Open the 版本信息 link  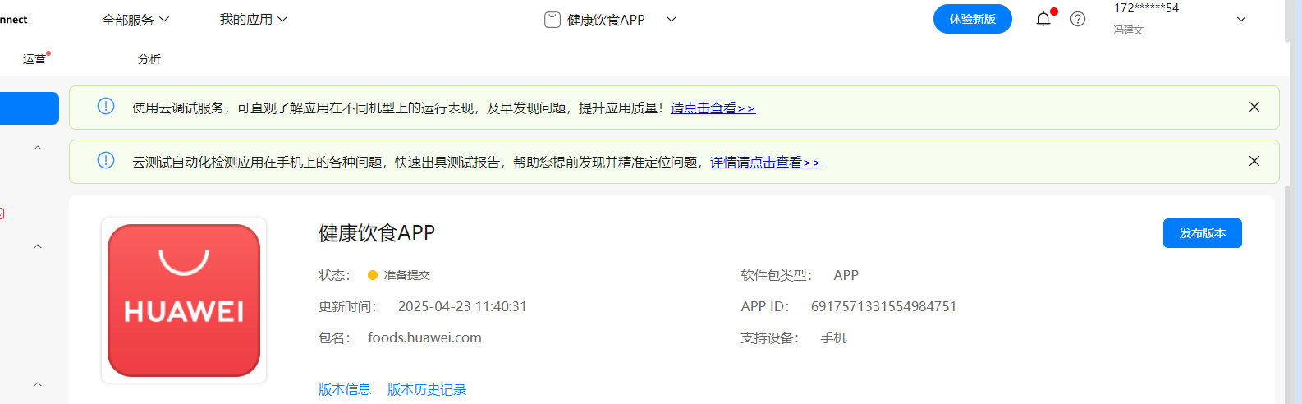(x=345, y=389)
